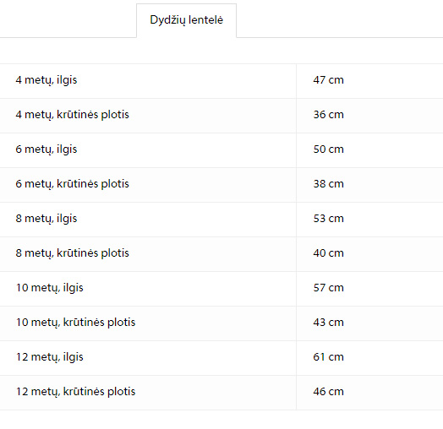Select '6 metų, krūtinės plotis' row label

click(73, 184)
